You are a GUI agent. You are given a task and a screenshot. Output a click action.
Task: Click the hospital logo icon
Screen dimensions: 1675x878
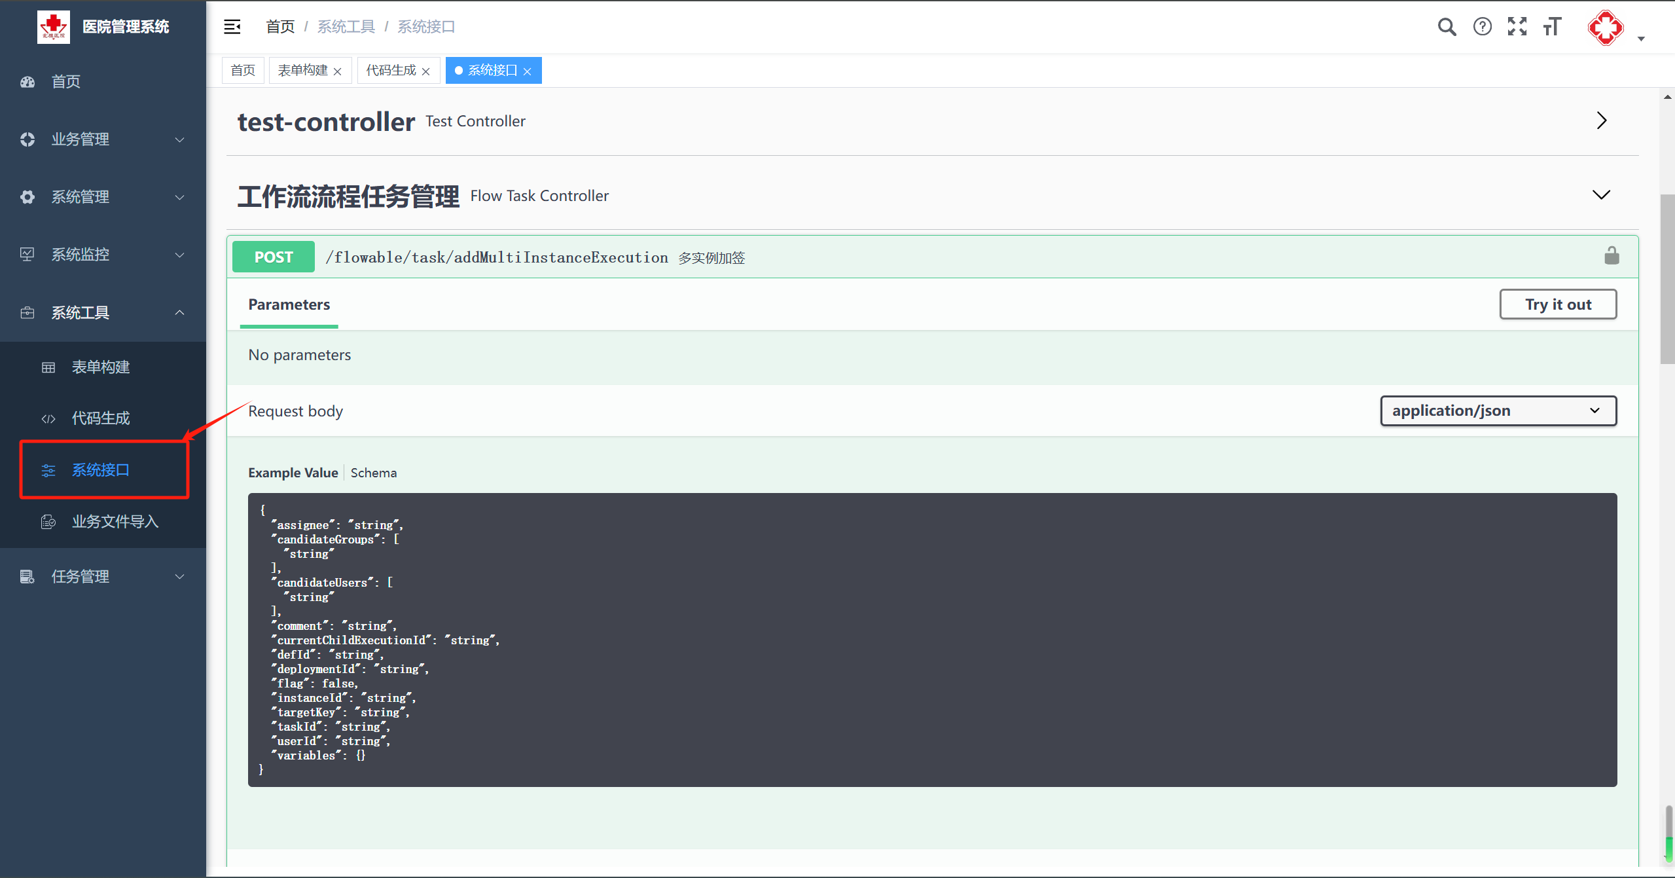54,27
